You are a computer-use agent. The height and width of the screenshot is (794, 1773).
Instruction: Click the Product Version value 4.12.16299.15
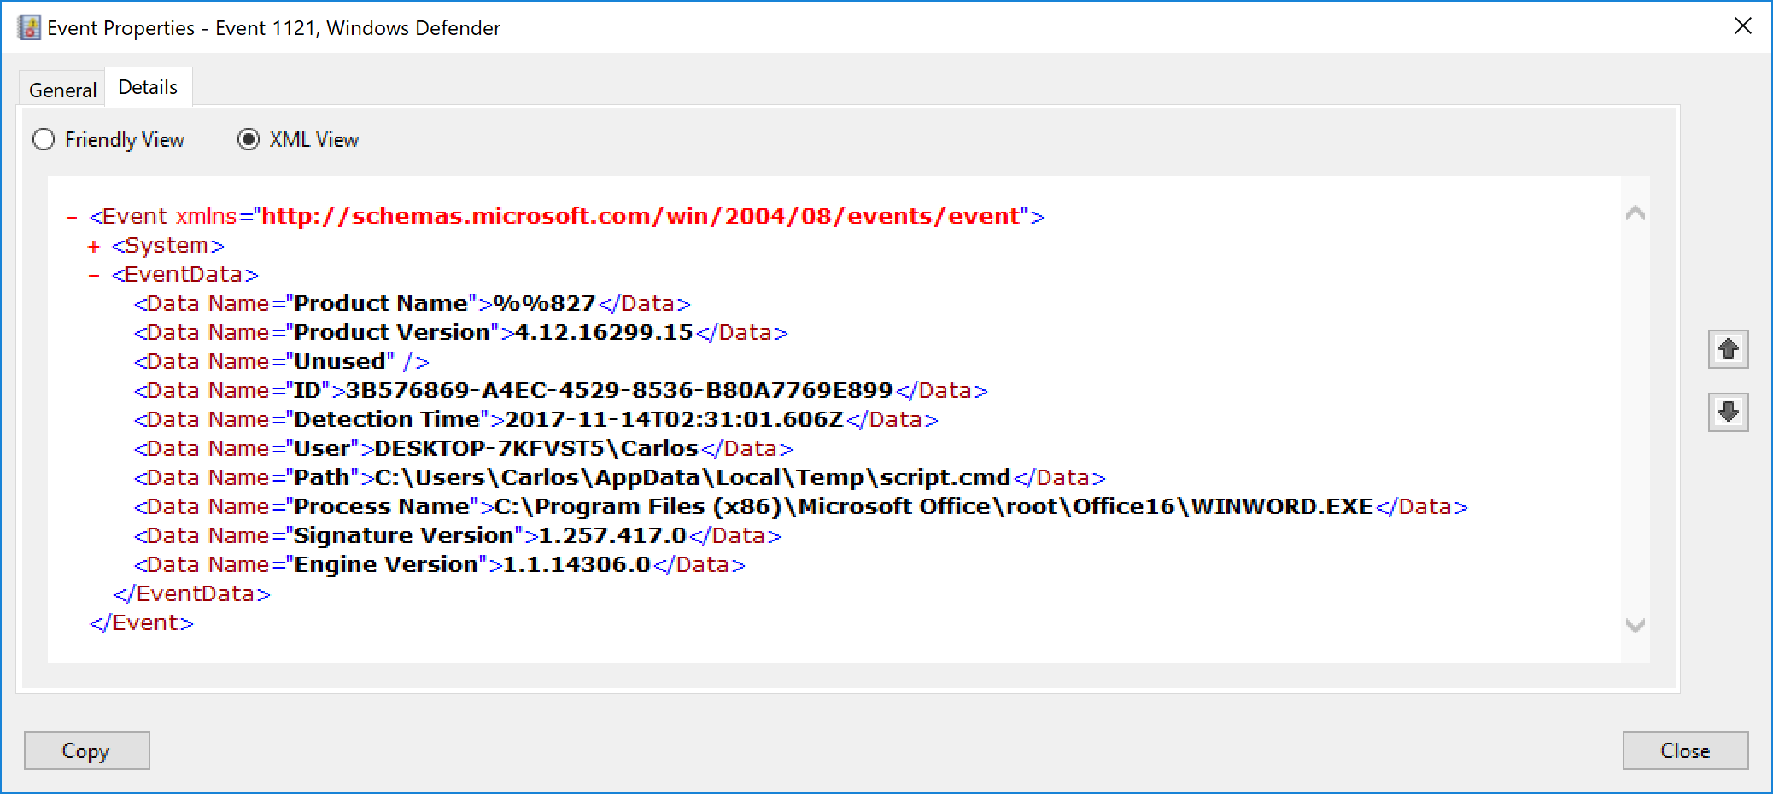(604, 332)
